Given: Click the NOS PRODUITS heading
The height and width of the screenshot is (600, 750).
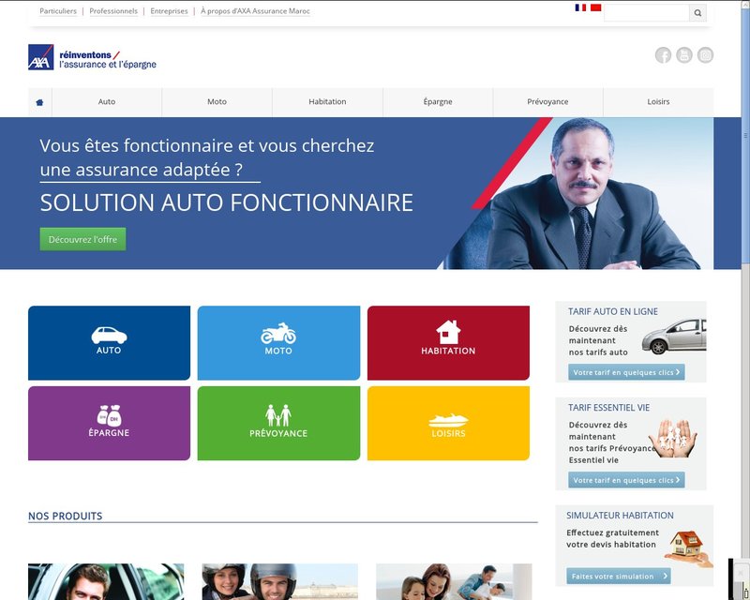Looking at the screenshot, I should (x=65, y=516).
